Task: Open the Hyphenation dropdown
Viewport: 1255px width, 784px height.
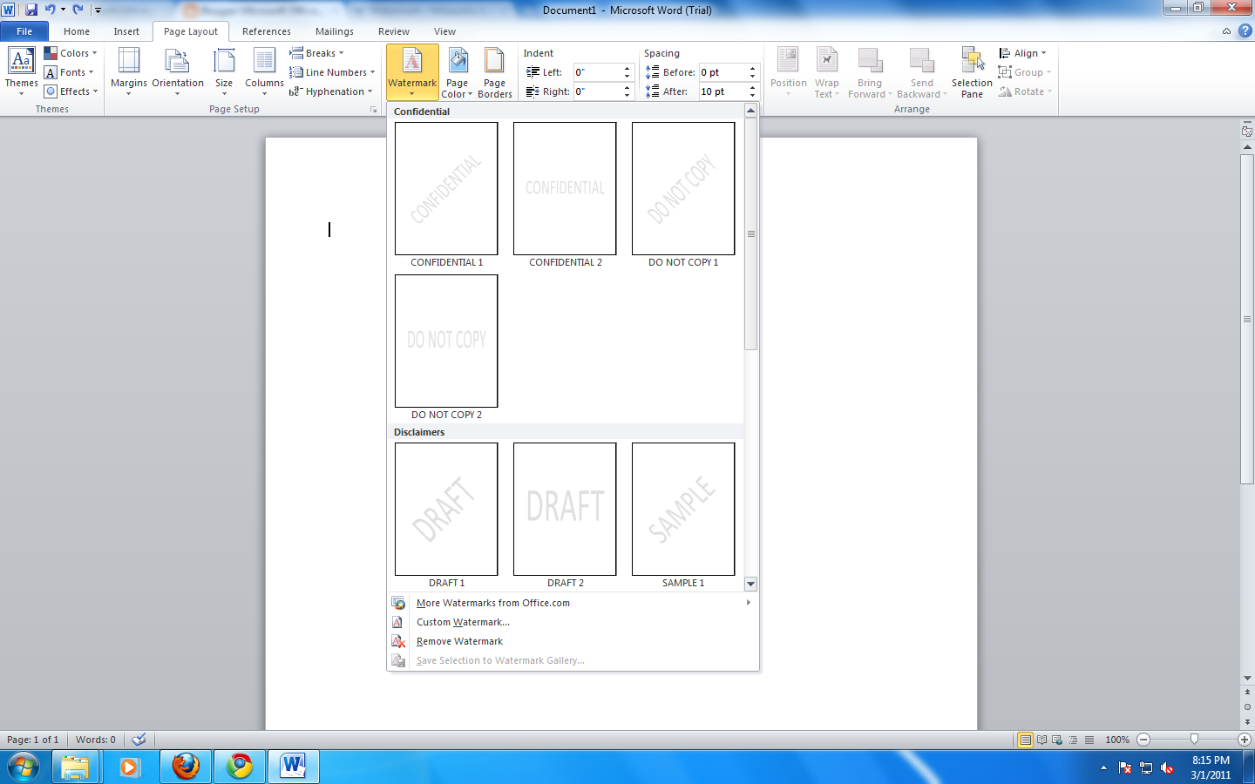Action: [x=331, y=91]
